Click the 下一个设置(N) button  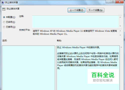[95, 10]
